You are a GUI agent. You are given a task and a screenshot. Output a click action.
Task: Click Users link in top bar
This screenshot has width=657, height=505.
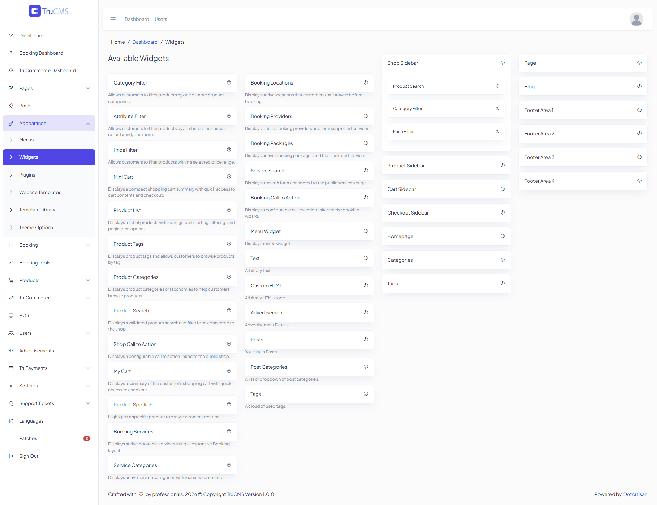pos(161,19)
